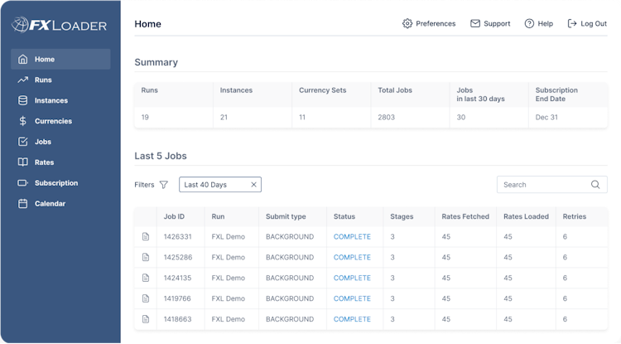Click the Log Out arrow icon
This screenshot has height=344, width=621.
click(x=572, y=24)
